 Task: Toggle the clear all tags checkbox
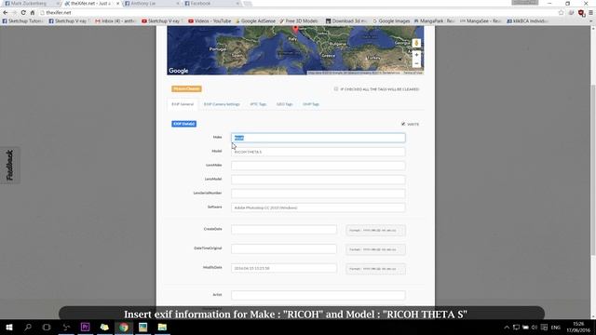pos(336,89)
